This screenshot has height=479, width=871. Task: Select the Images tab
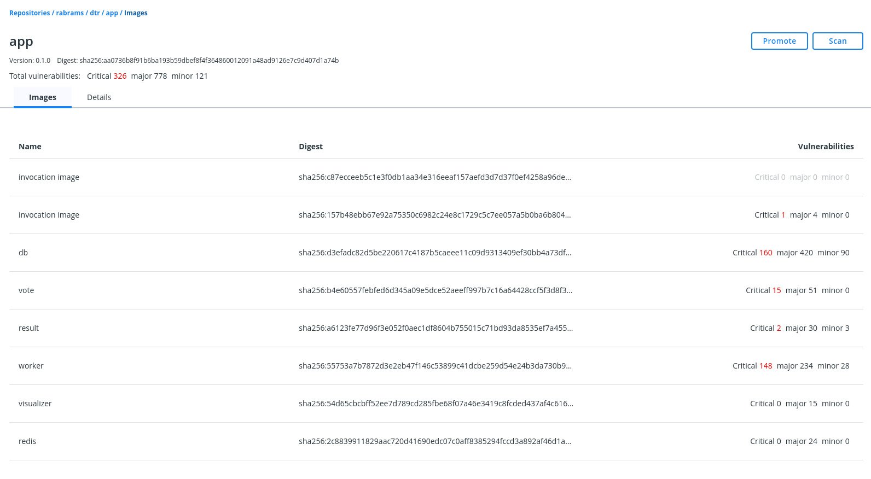click(43, 97)
